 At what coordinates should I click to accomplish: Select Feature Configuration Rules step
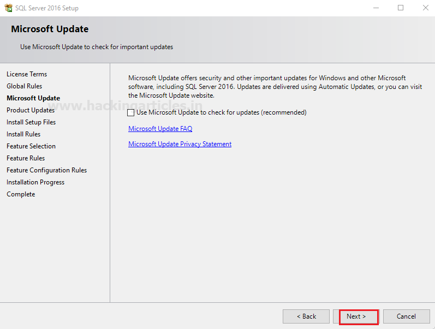(46, 170)
